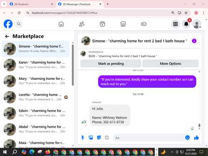Open Mary's charming home conversation

click(36, 81)
